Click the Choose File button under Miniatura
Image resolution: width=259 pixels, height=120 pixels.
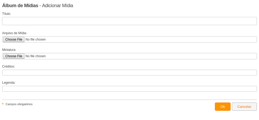tap(14, 56)
